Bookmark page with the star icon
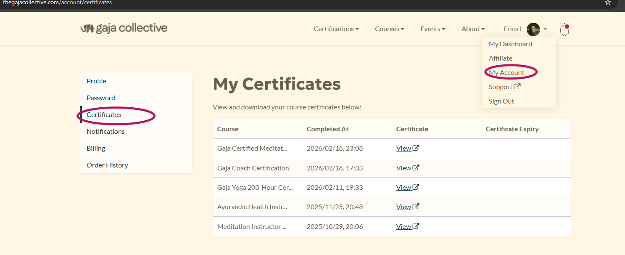Screen dimensions: 625x255 click(x=607, y=3)
